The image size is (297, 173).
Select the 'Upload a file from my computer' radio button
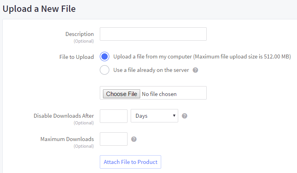pyautogui.click(x=105, y=57)
